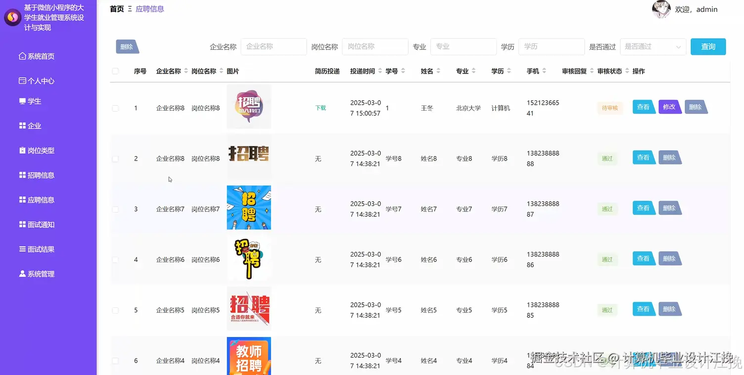The width and height of the screenshot is (744, 375).
Task: Tick the checkbox on row 3 姓名7
Action: [115, 208]
